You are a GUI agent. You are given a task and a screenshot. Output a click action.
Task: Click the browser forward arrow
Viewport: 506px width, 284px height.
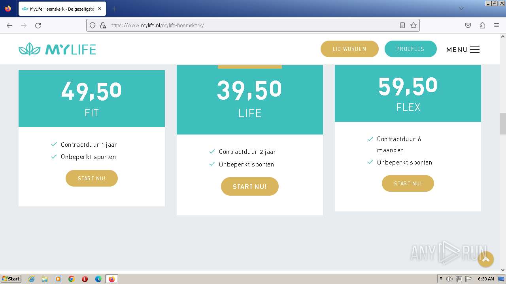[x=24, y=25]
